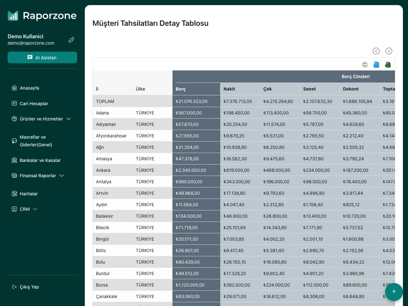Navigate to Bankalar ve Kasalar
The image size is (408, 306).
coord(40,160)
